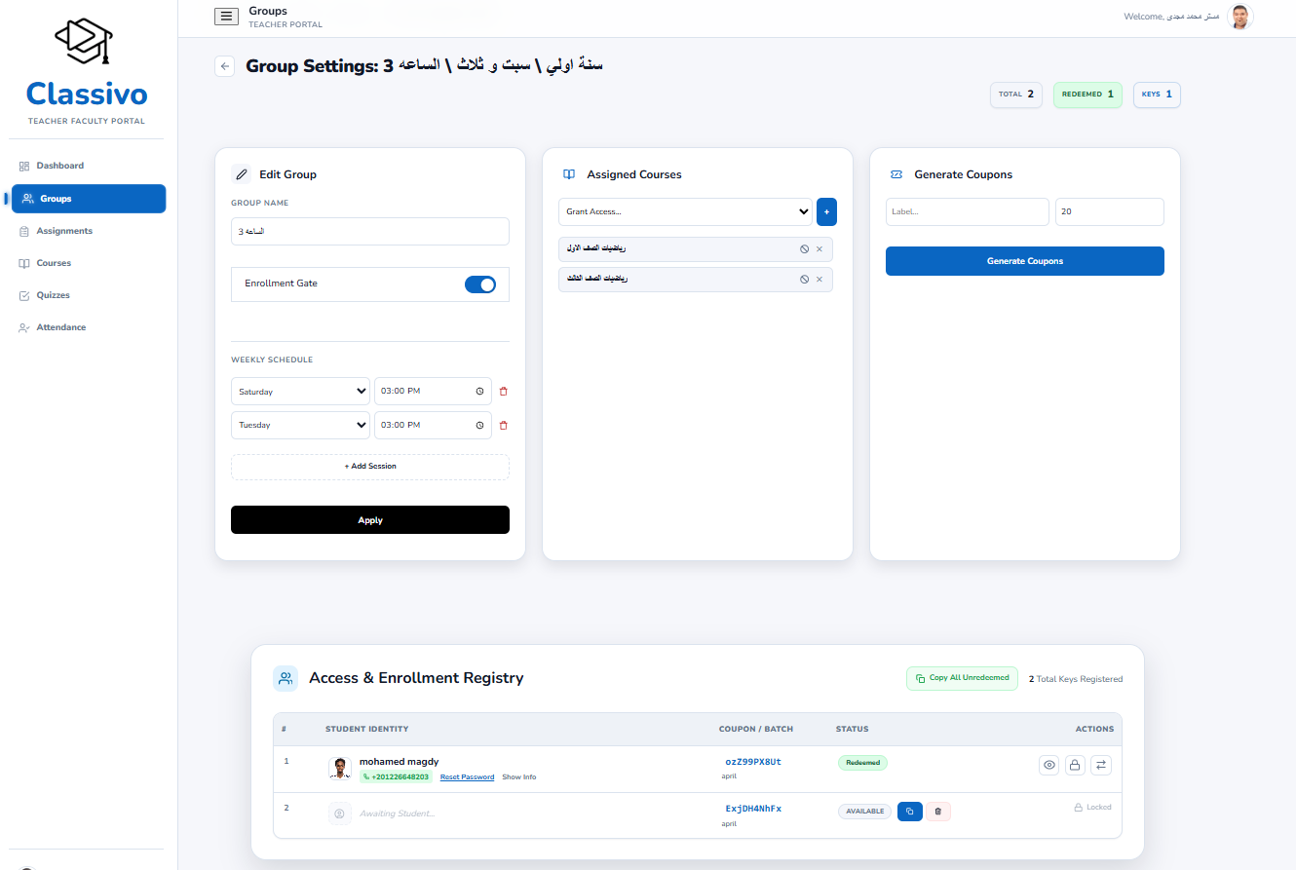Click coupon code ExjDH4NhFx

pyautogui.click(x=753, y=809)
